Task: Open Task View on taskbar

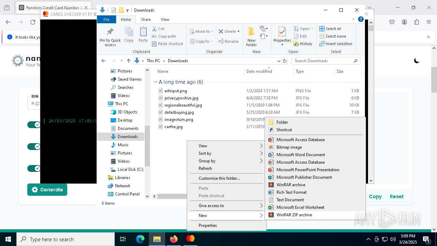Action: (x=123, y=239)
